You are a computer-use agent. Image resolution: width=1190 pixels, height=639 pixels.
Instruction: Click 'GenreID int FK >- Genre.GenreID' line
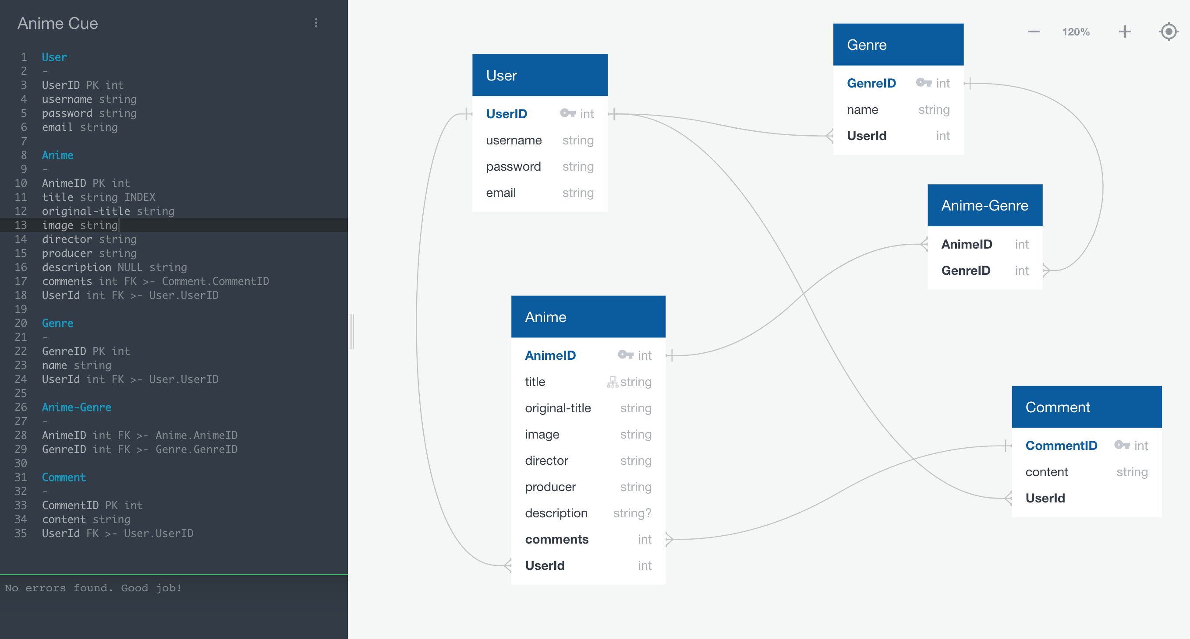[139, 449]
